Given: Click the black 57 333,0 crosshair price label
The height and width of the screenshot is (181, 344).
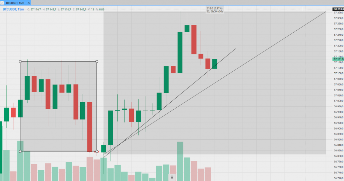Looking at the screenshot, I should 338,9.
